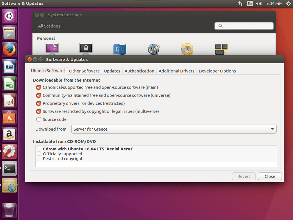This screenshot has height=220, width=293.
Task: Check the Cdrom with Ubuntu 16.04 LTS option
Action: (39, 154)
